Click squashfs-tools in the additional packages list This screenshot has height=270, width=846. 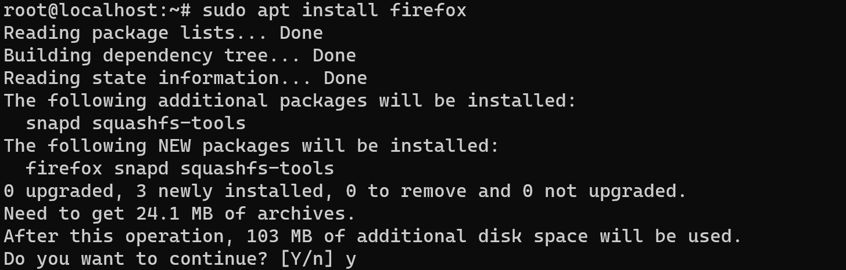169,123
